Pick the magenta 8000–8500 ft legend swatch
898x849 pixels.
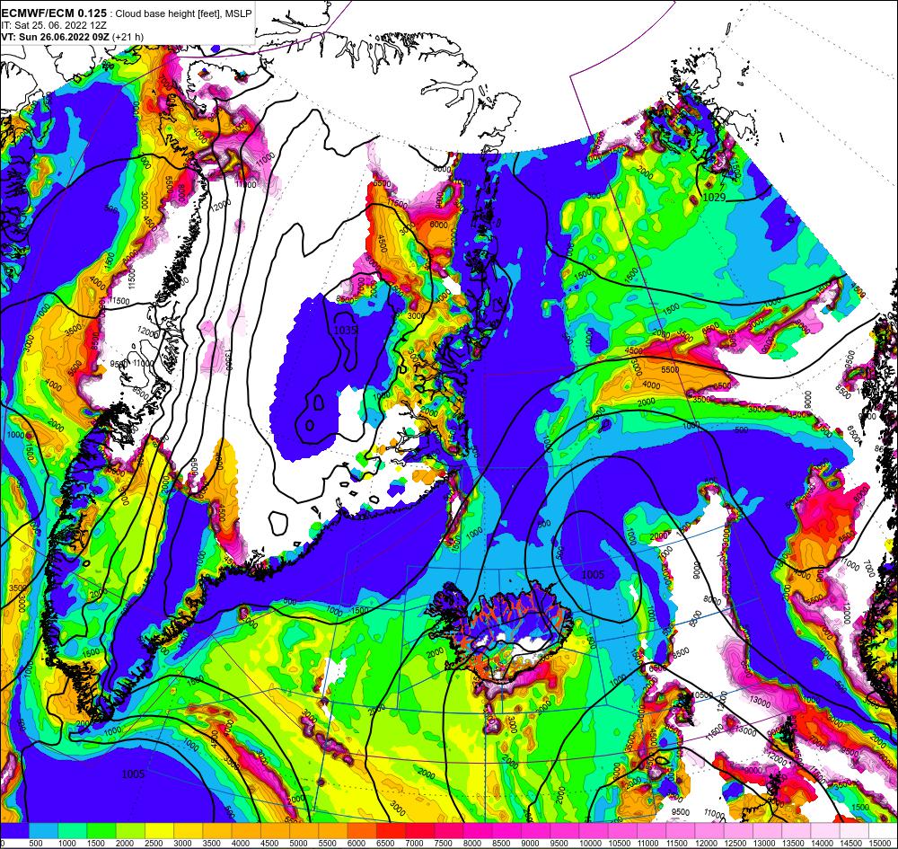click(479, 831)
